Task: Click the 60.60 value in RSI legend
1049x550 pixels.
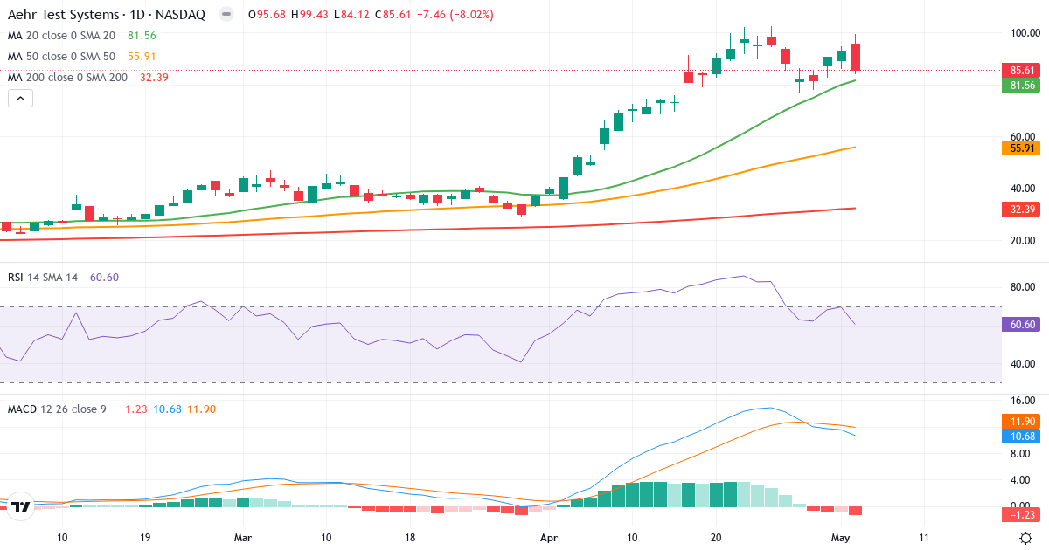Action: click(x=104, y=277)
